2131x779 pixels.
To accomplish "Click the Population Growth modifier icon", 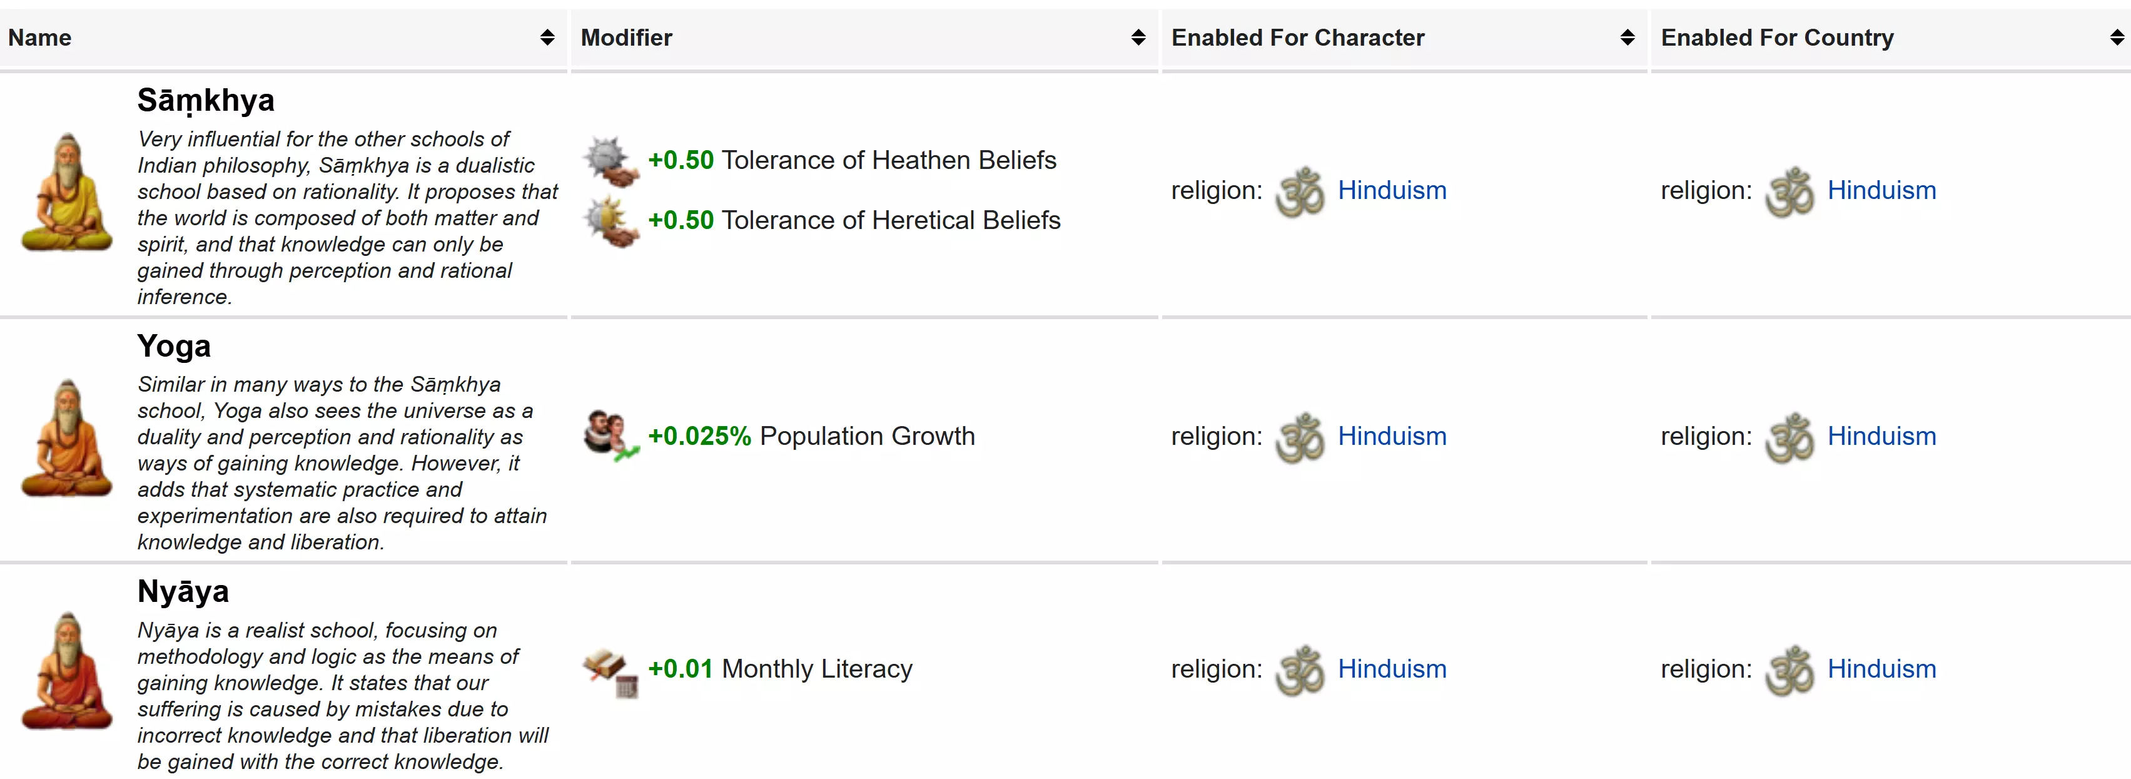I will [x=610, y=435].
